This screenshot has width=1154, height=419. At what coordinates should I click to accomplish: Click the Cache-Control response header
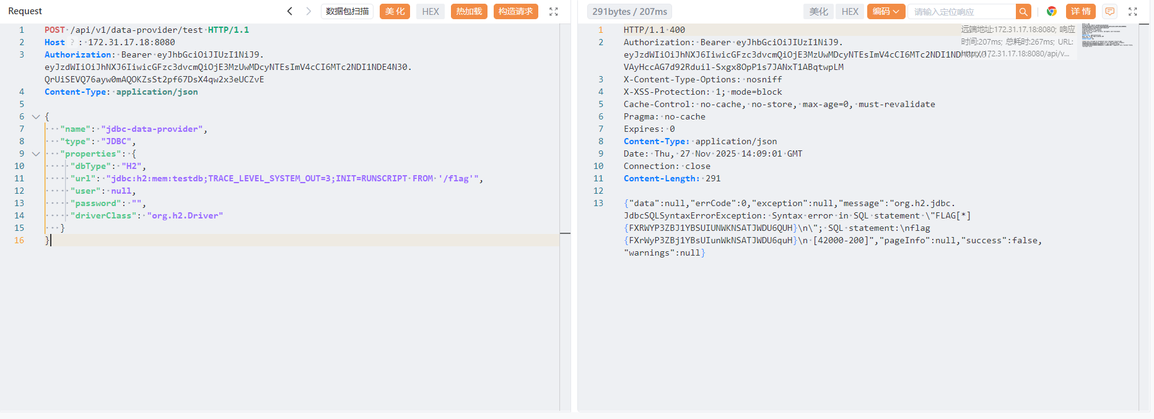(x=779, y=104)
